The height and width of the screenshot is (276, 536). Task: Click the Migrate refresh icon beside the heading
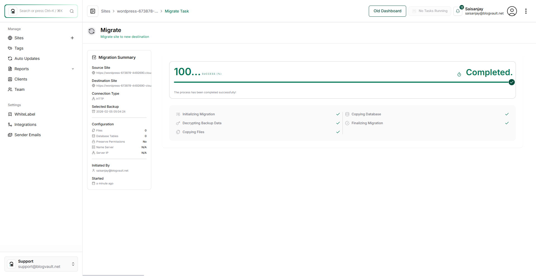(x=92, y=31)
